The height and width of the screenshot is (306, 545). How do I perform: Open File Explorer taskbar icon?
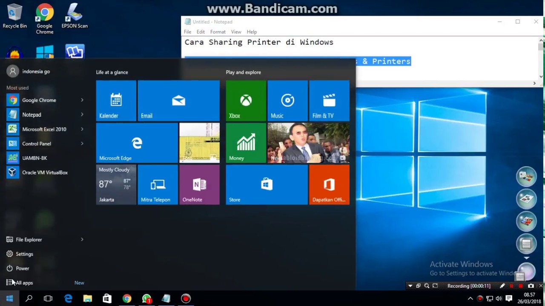tap(88, 299)
